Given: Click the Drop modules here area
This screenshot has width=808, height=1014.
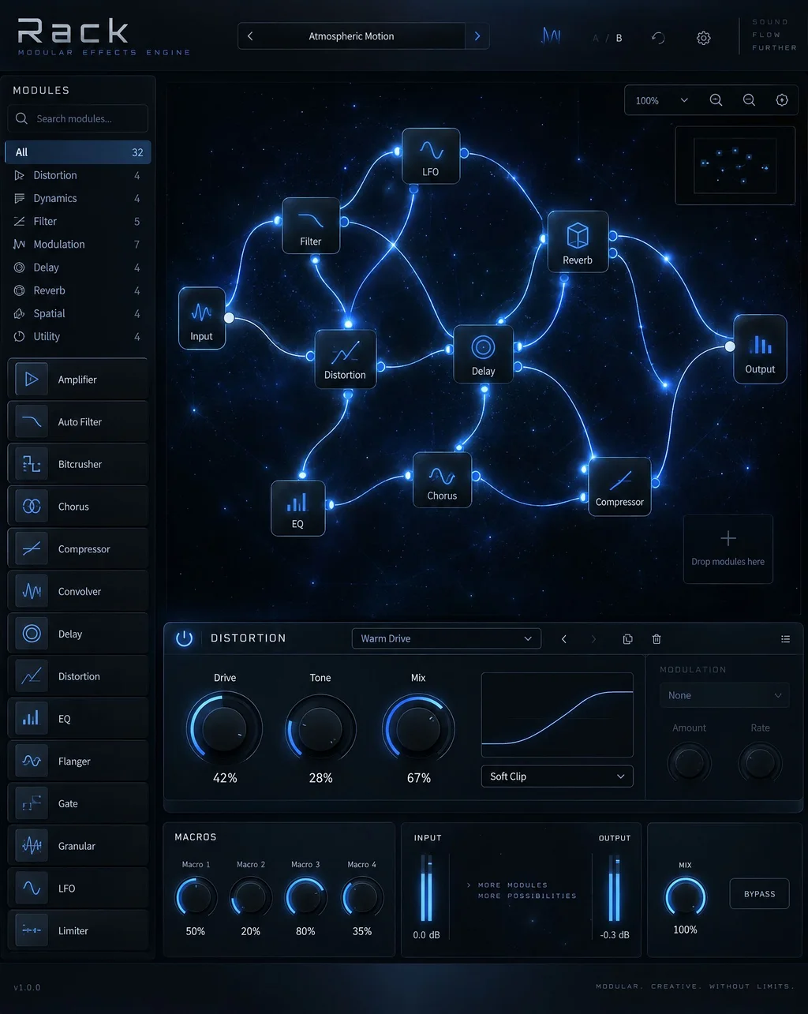Looking at the screenshot, I should (728, 549).
